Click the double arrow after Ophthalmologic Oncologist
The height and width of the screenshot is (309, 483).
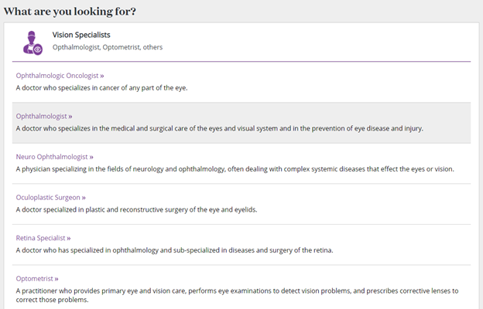pos(102,76)
